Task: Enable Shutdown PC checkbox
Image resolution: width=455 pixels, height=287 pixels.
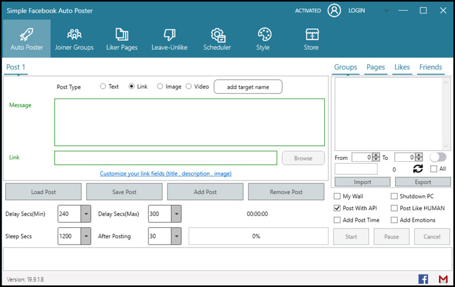Action: coord(394,196)
